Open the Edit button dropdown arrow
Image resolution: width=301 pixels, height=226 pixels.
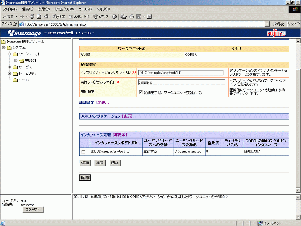144,17
